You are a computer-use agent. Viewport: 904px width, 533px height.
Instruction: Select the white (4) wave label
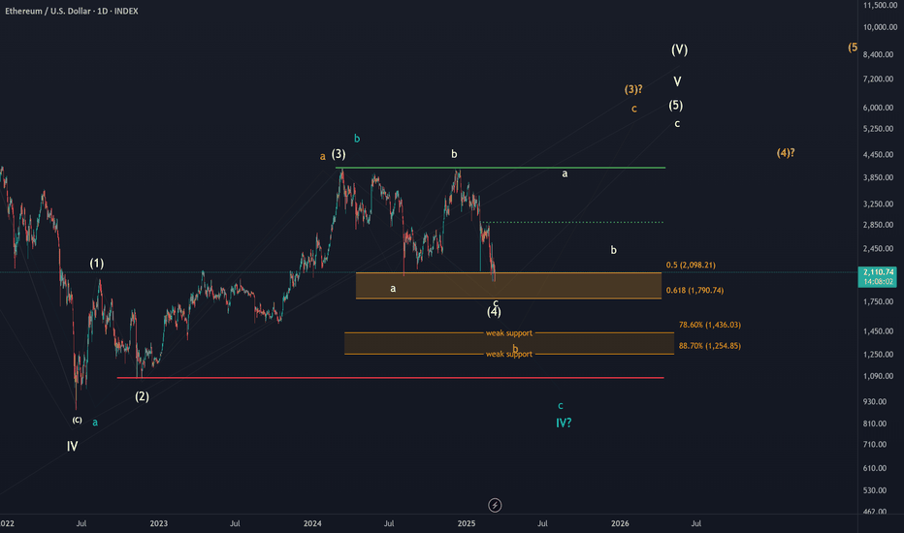coord(494,312)
